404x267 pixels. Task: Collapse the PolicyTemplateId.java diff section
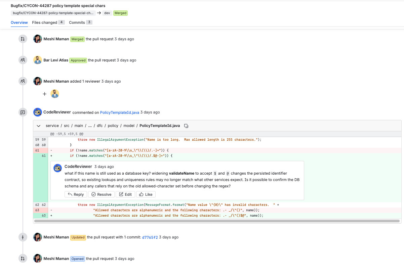38,126
